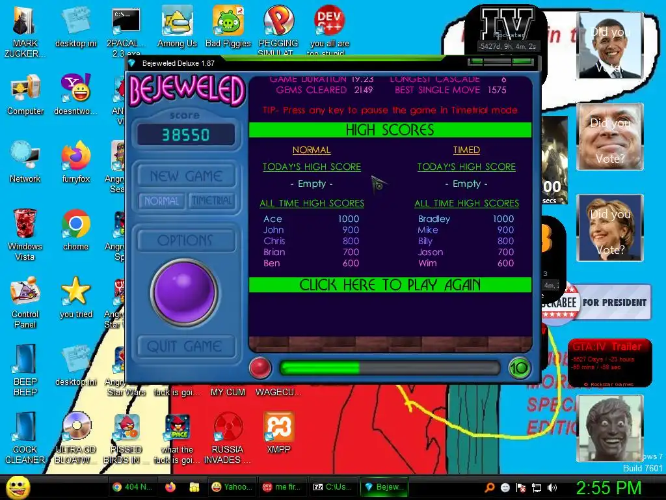
Task: Click the GTA:IV Trailer countdown gadget
Action: pos(609,363)
